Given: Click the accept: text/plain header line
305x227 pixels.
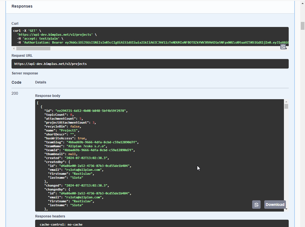Looking at the screenshot, I should (x=40, y=38).
